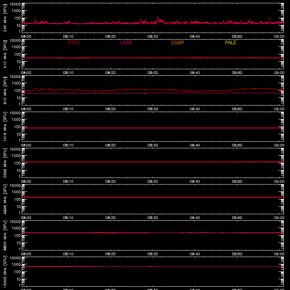Click the 10 y-axis label of 8800 MHz plot
Image resolution: width=290 pixels, height=290 pixels.
(x=18, y=243)
